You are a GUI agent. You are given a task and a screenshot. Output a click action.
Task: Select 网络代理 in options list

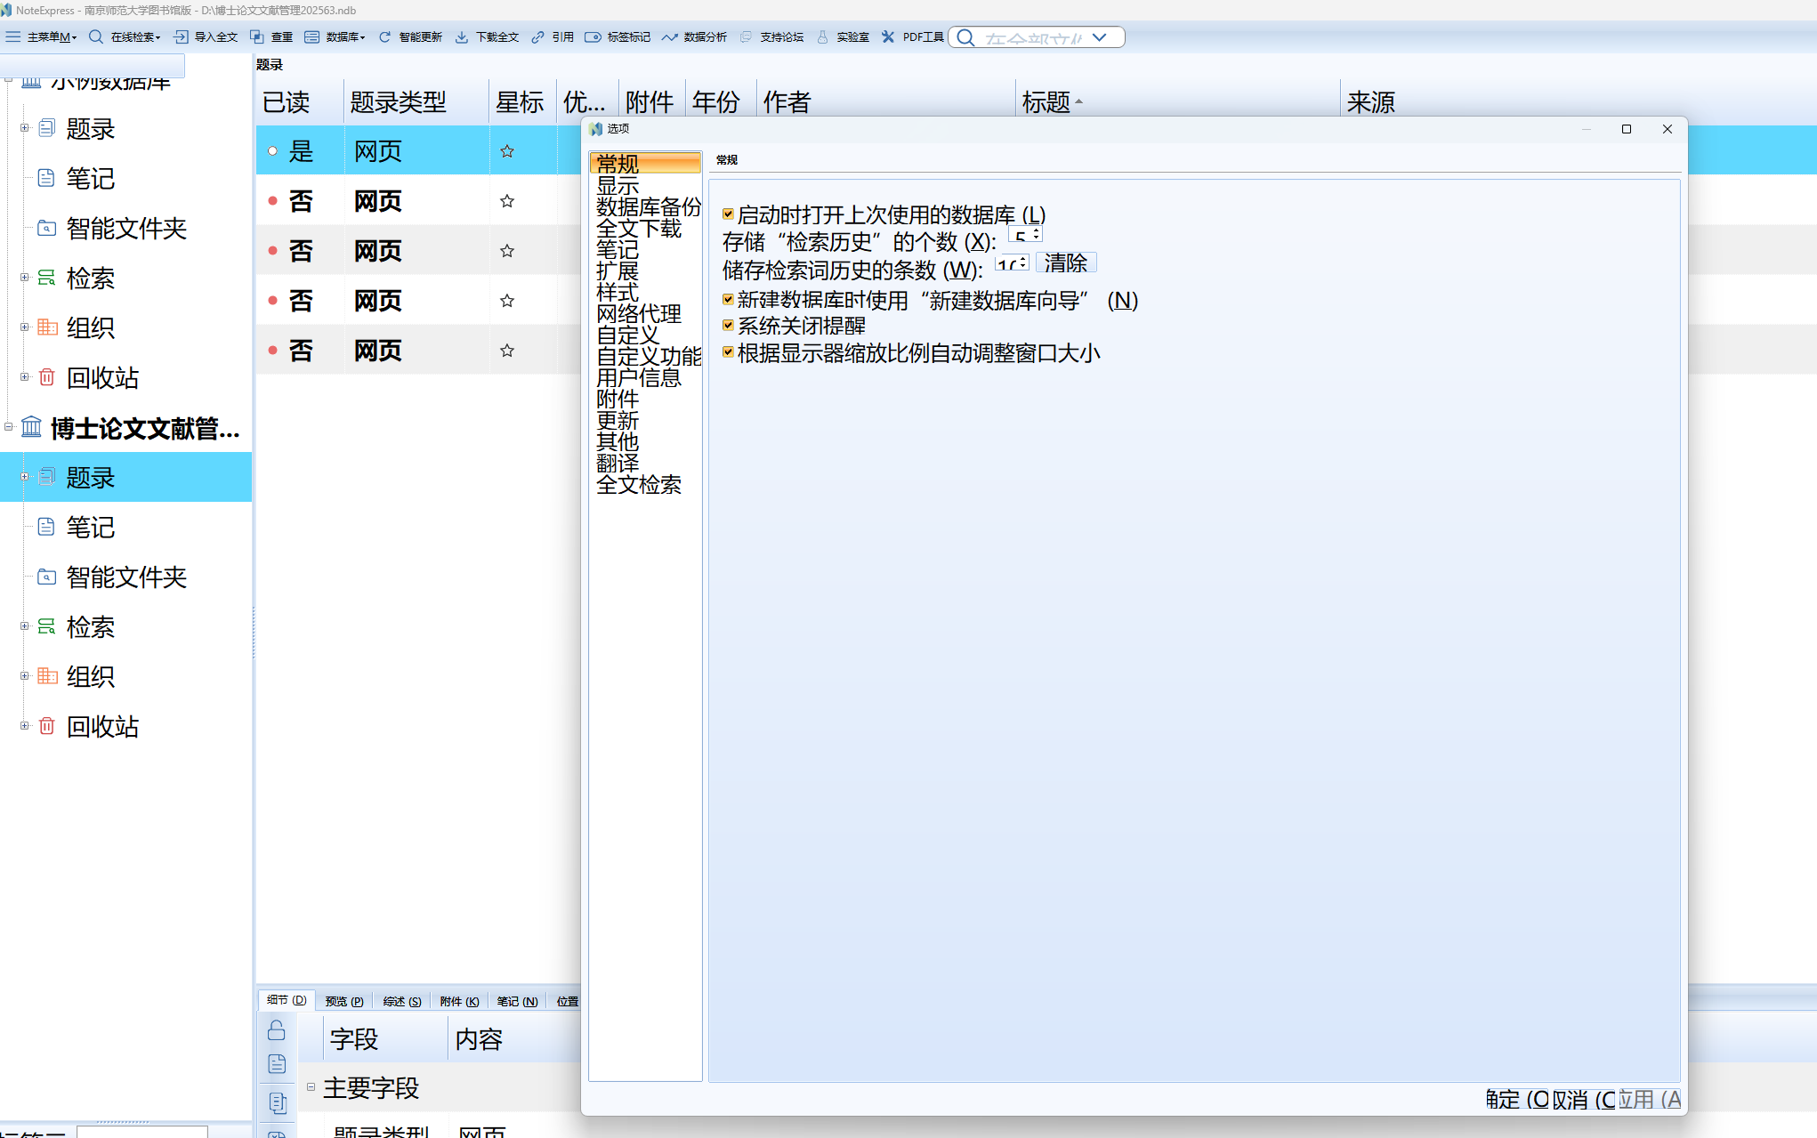point(639,313)
